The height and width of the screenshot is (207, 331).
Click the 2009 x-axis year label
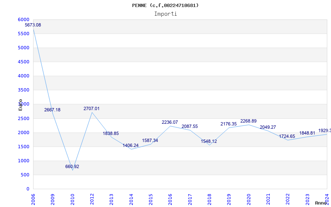pyautogui.click(x=53, y=199)
